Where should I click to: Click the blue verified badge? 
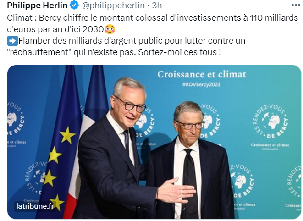coord(74,6)
